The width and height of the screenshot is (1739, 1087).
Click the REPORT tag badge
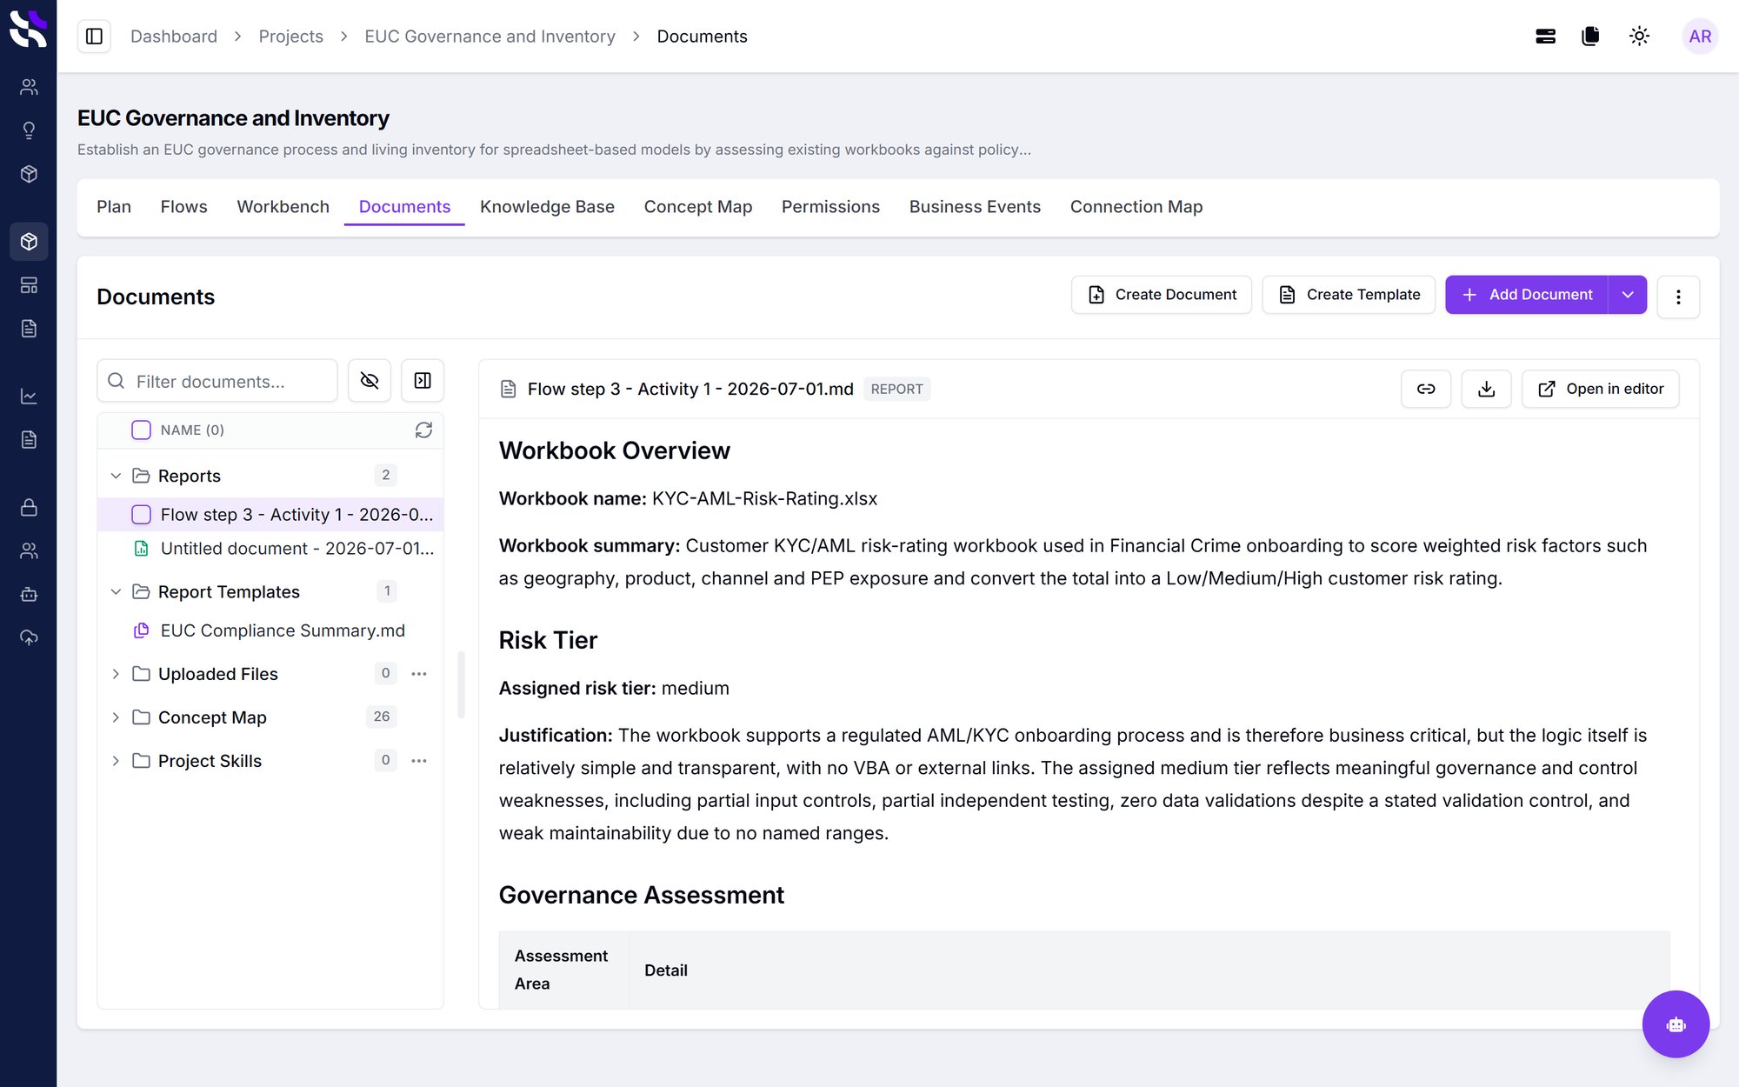pyautogui.click(x=896, y=389)
